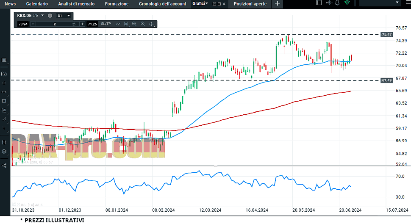The height and width of the screenshot is (224, 411).
Task: Click the 08.01.2024 date label
Action: point(117,210)
